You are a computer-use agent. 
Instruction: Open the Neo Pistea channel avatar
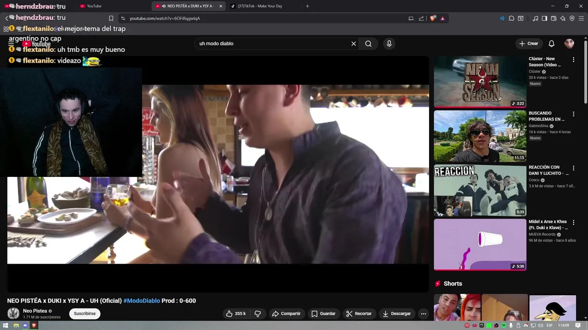pyautogui.click(x=13, y=313)
